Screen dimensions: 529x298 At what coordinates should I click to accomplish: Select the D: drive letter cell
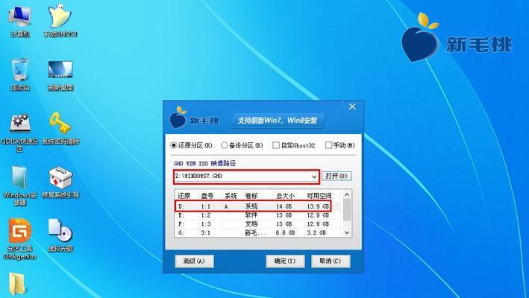(181, 206)
